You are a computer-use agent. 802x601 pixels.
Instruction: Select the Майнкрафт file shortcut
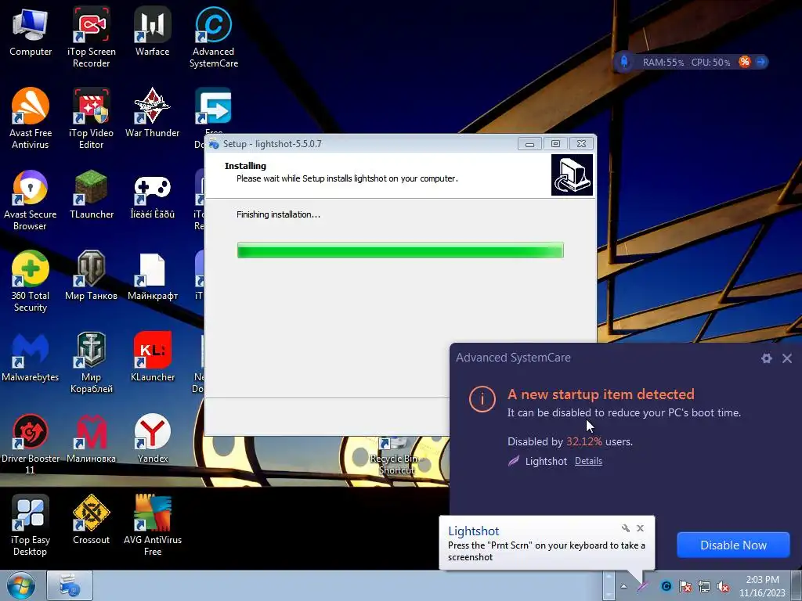(x=152, y=276)
